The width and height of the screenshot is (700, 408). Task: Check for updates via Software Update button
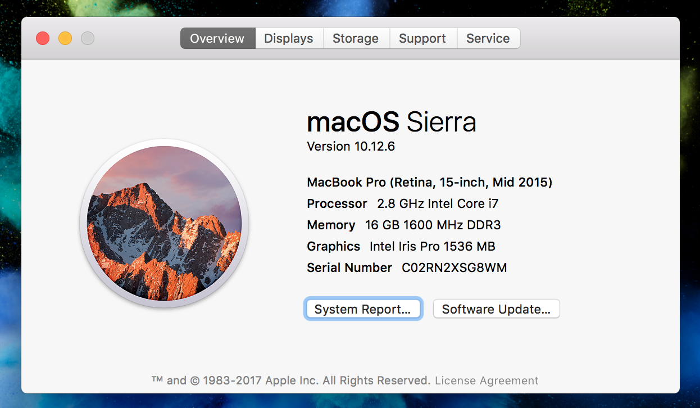click(496, 309)
